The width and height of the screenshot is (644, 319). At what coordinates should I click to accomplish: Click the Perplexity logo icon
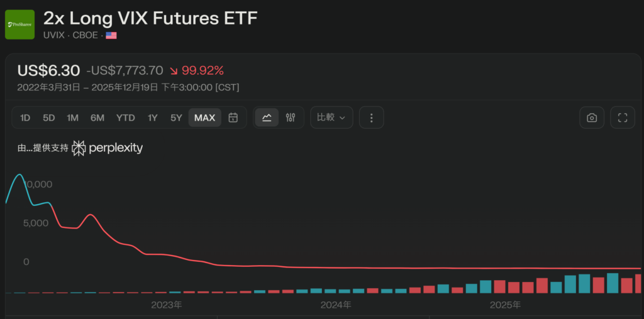pos(79,148)
